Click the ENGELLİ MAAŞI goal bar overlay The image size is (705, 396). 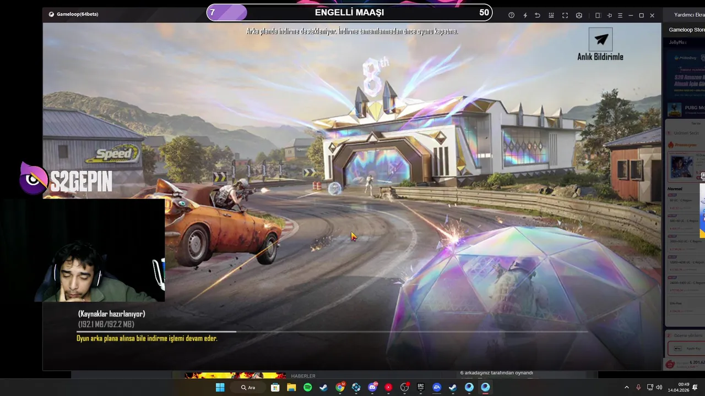[x=349, y=12]
